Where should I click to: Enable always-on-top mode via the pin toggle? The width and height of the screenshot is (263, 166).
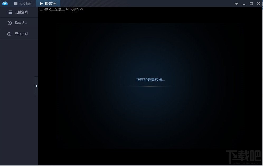[x=237, y=3]
